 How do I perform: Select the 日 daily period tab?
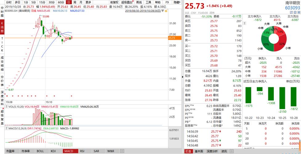(69, 2)
